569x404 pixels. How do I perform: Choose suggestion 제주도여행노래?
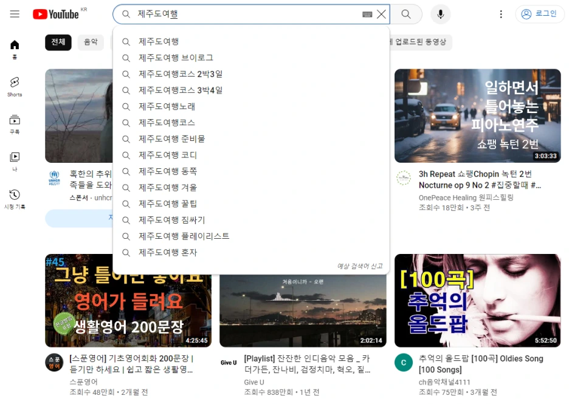coord(251,107)
